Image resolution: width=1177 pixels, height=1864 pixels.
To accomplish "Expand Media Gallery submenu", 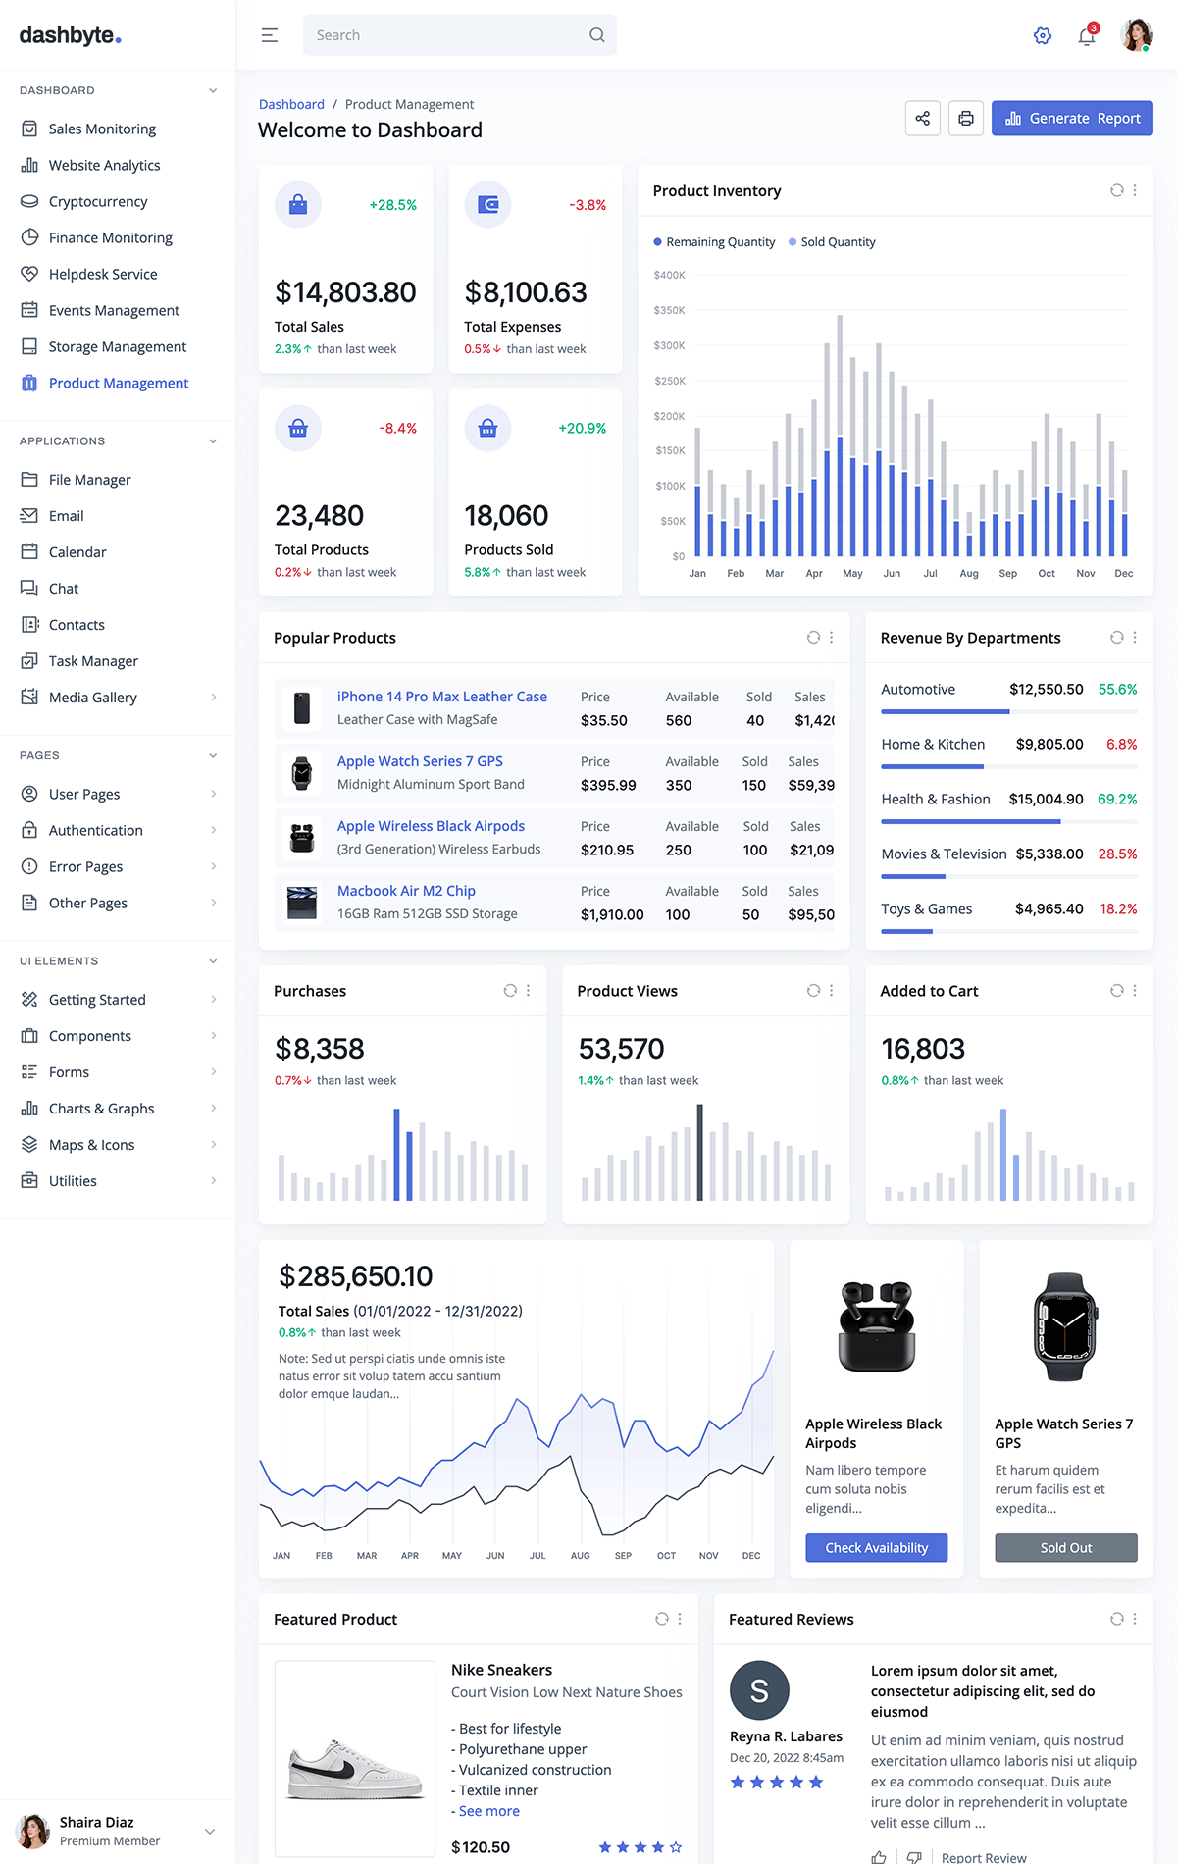I will (x=213, y=698).
